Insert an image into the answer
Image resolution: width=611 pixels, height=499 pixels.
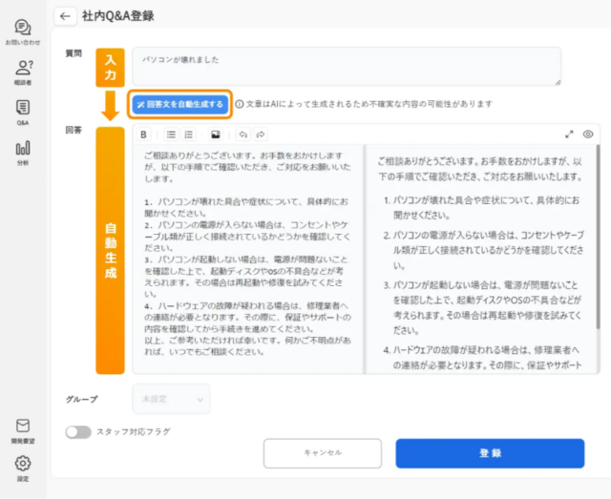[216, 135]
